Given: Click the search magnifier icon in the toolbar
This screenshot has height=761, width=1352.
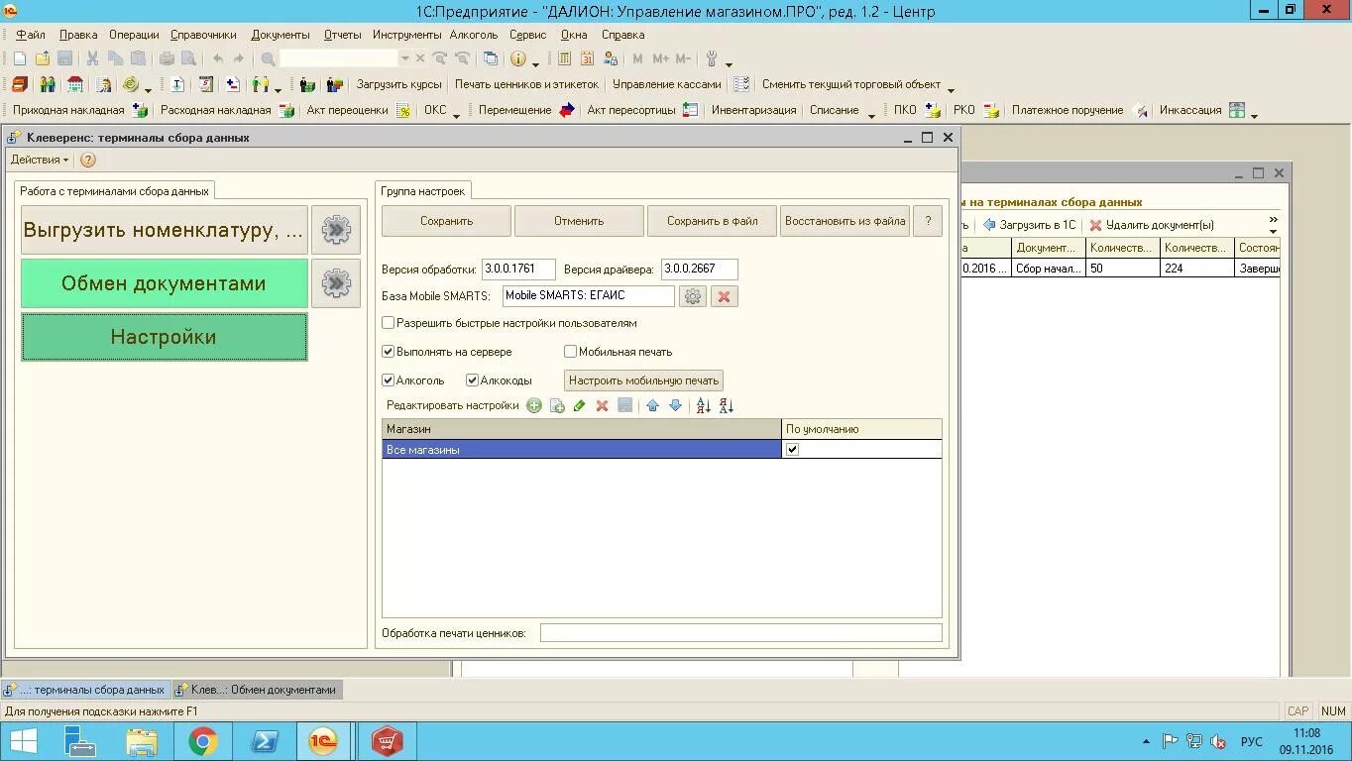Looking at the screenshot, I should coord(268,58).
